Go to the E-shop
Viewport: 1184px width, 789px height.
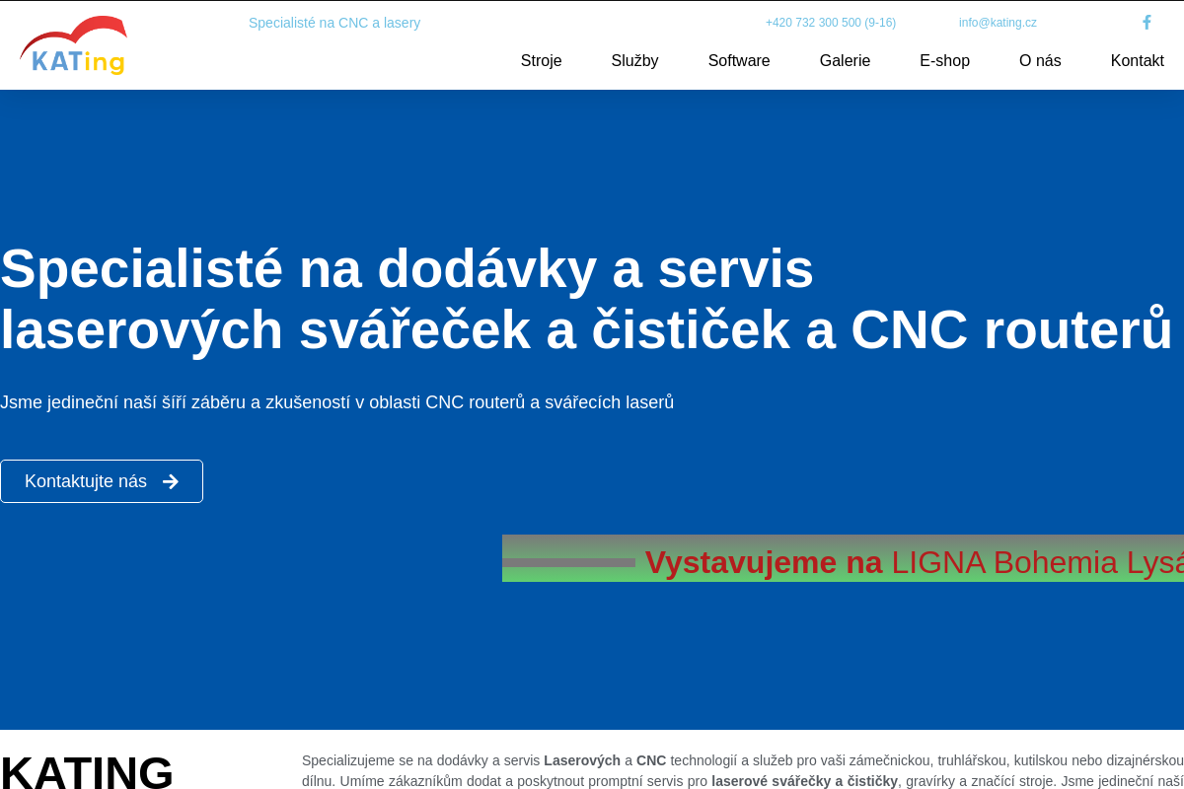coord(944,60)
